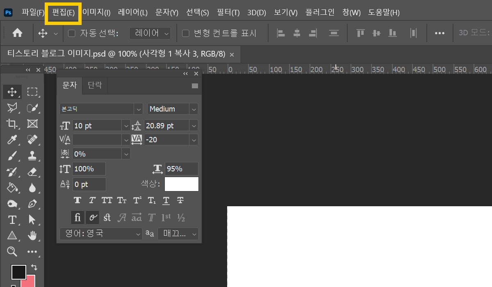Image resolution: width=492 pixels, height=287 pixels.
Task: Select the Crop tool
Action: (x=12, y=124)
